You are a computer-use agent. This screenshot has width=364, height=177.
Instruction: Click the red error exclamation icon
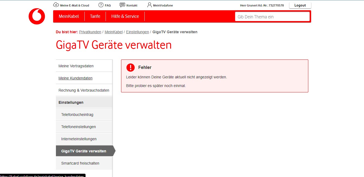click(131, 68)
